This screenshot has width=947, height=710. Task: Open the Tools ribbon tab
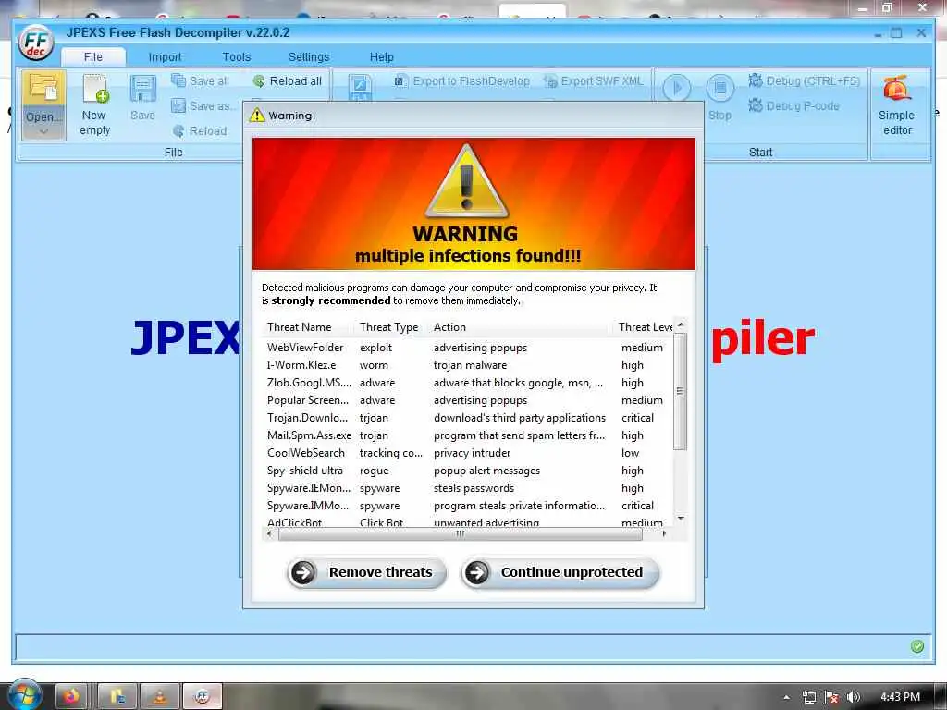(x=236, y=56)
